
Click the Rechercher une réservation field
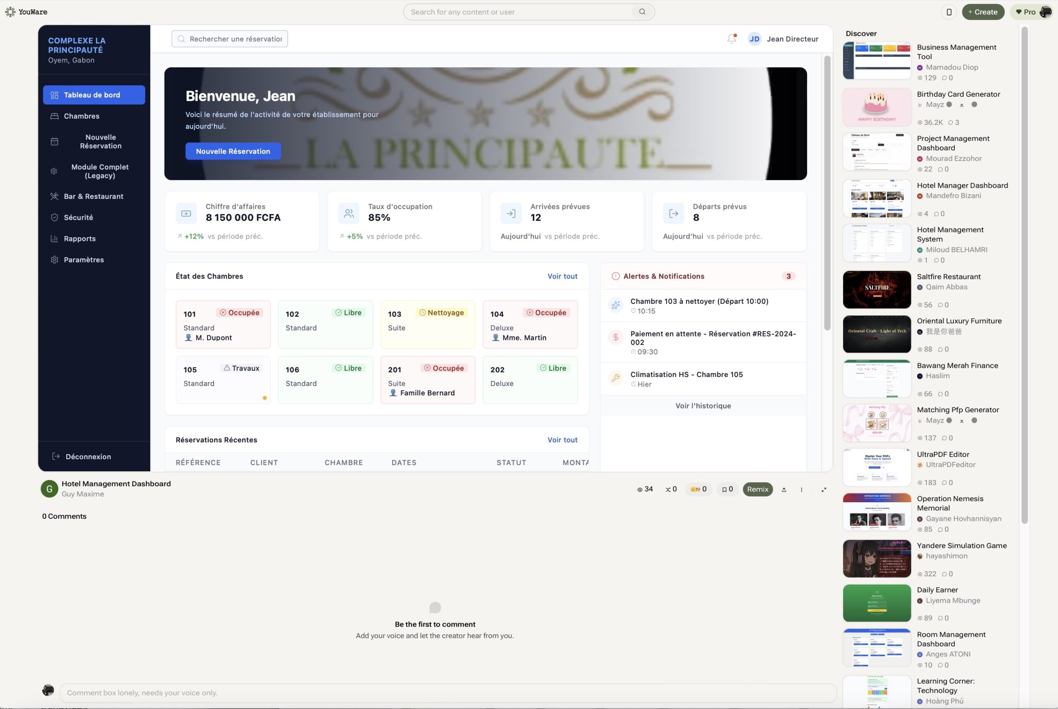point(230,39)
